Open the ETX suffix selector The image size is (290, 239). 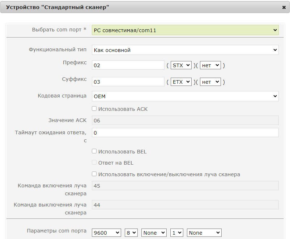(x=181, y=82)
